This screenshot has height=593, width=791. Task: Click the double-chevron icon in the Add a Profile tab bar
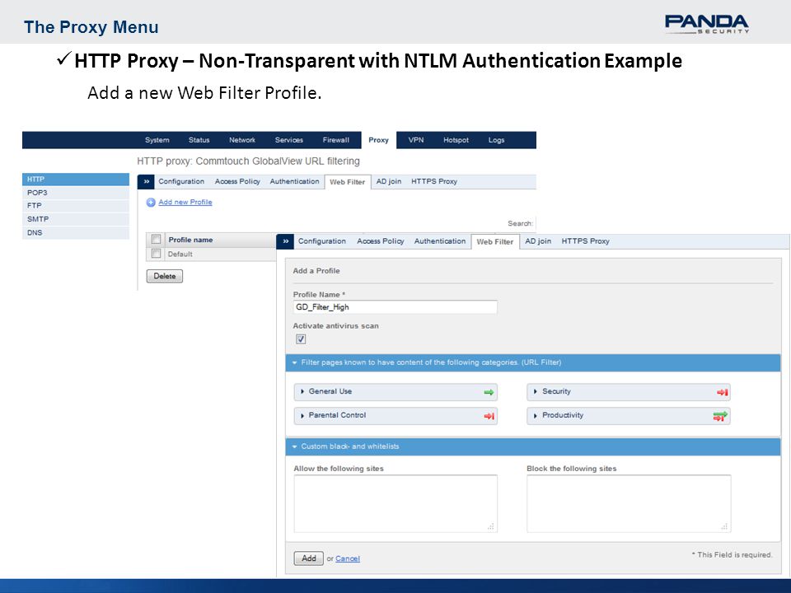tap(286, 241)
